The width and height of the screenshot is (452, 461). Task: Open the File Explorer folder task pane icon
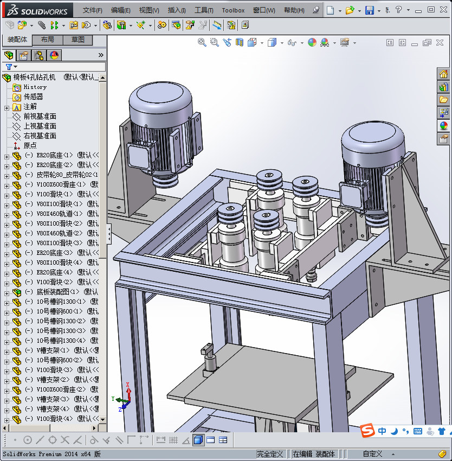(x=444, y=100)
